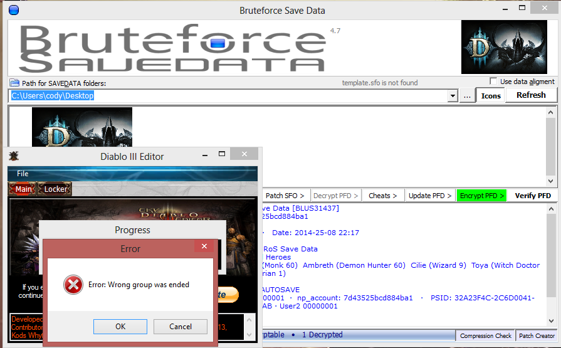The image size is (561, 348).
Task: Expand the SAVEDATA path dropdown
Action: pos(453,96)
